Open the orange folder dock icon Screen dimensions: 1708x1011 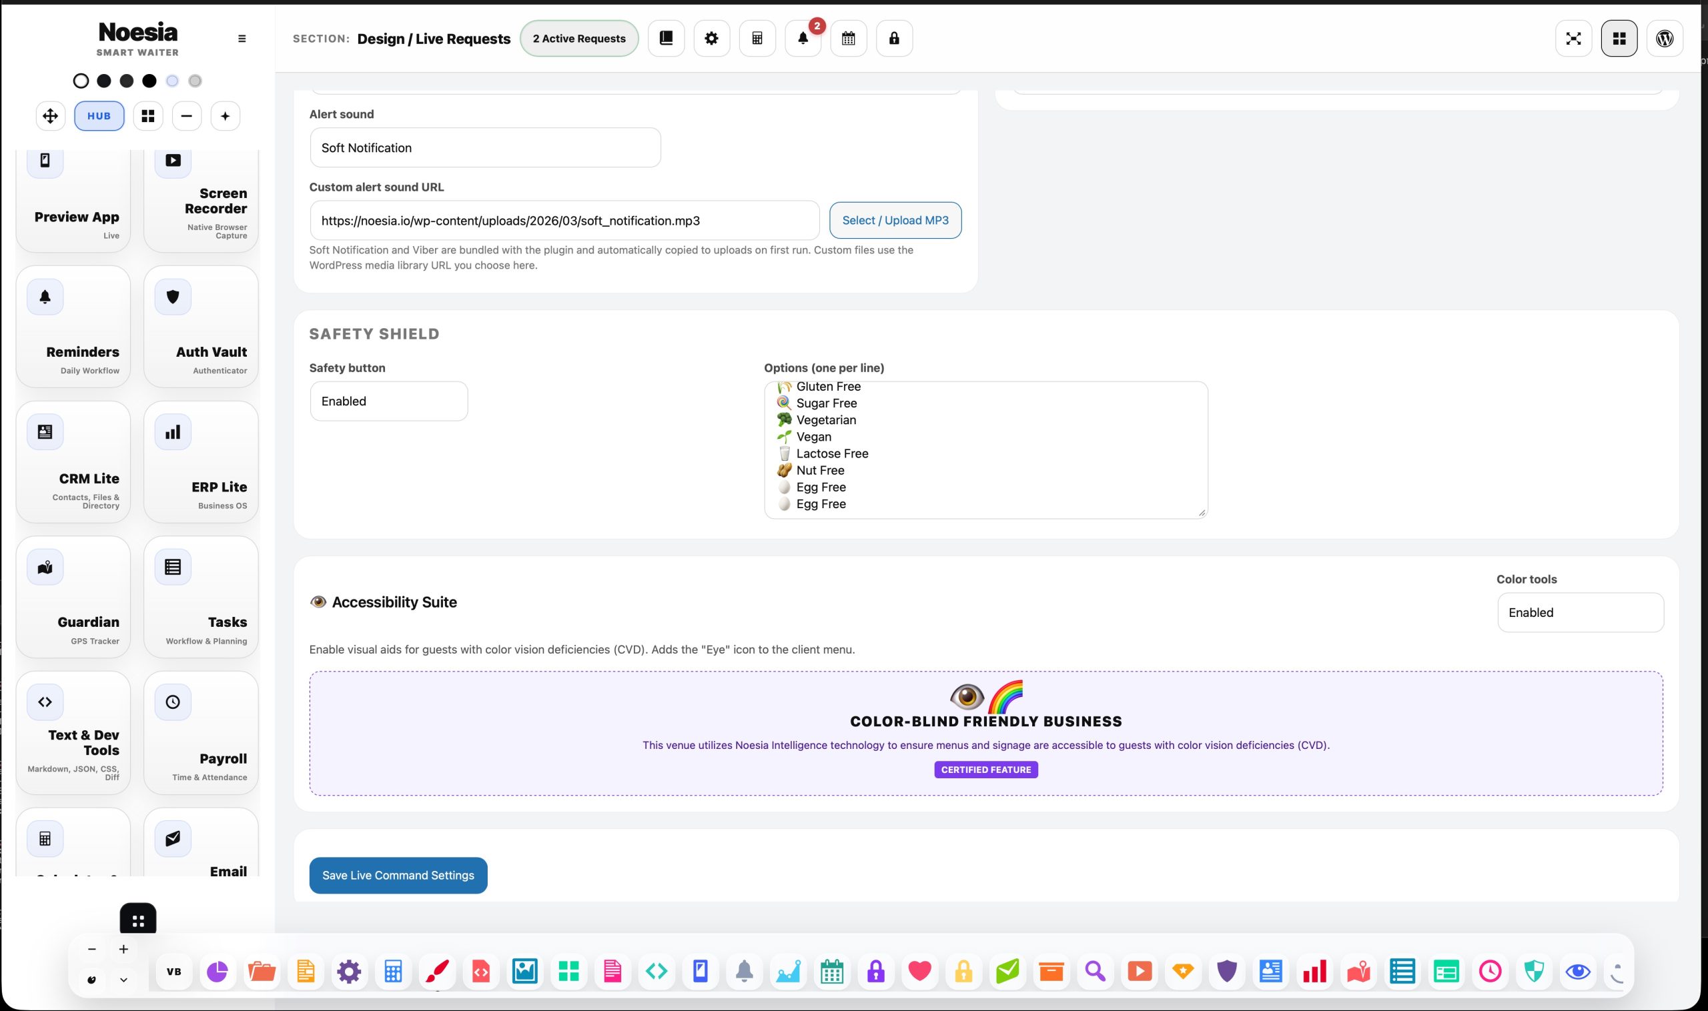coord(262,972)
